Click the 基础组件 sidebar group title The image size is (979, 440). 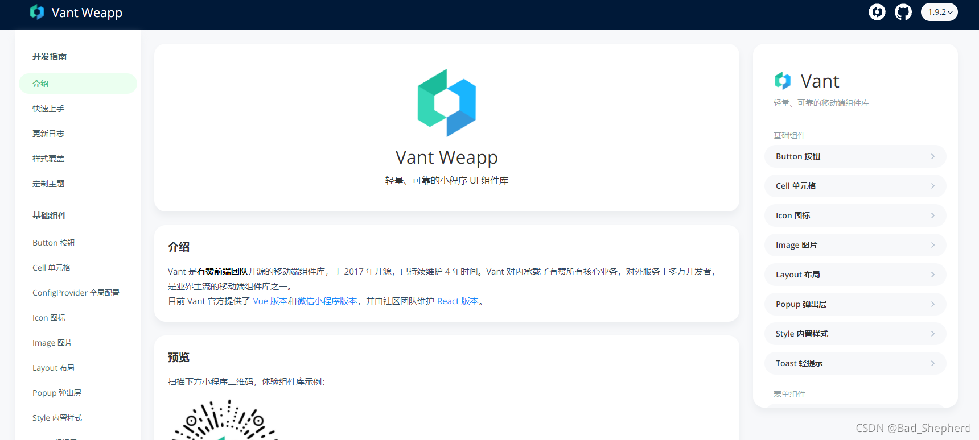pyautogui.click(x=50, y=215)
